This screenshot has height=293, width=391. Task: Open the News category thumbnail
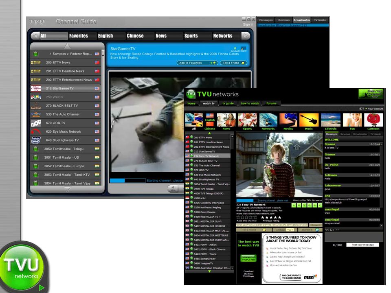point(226,120)
